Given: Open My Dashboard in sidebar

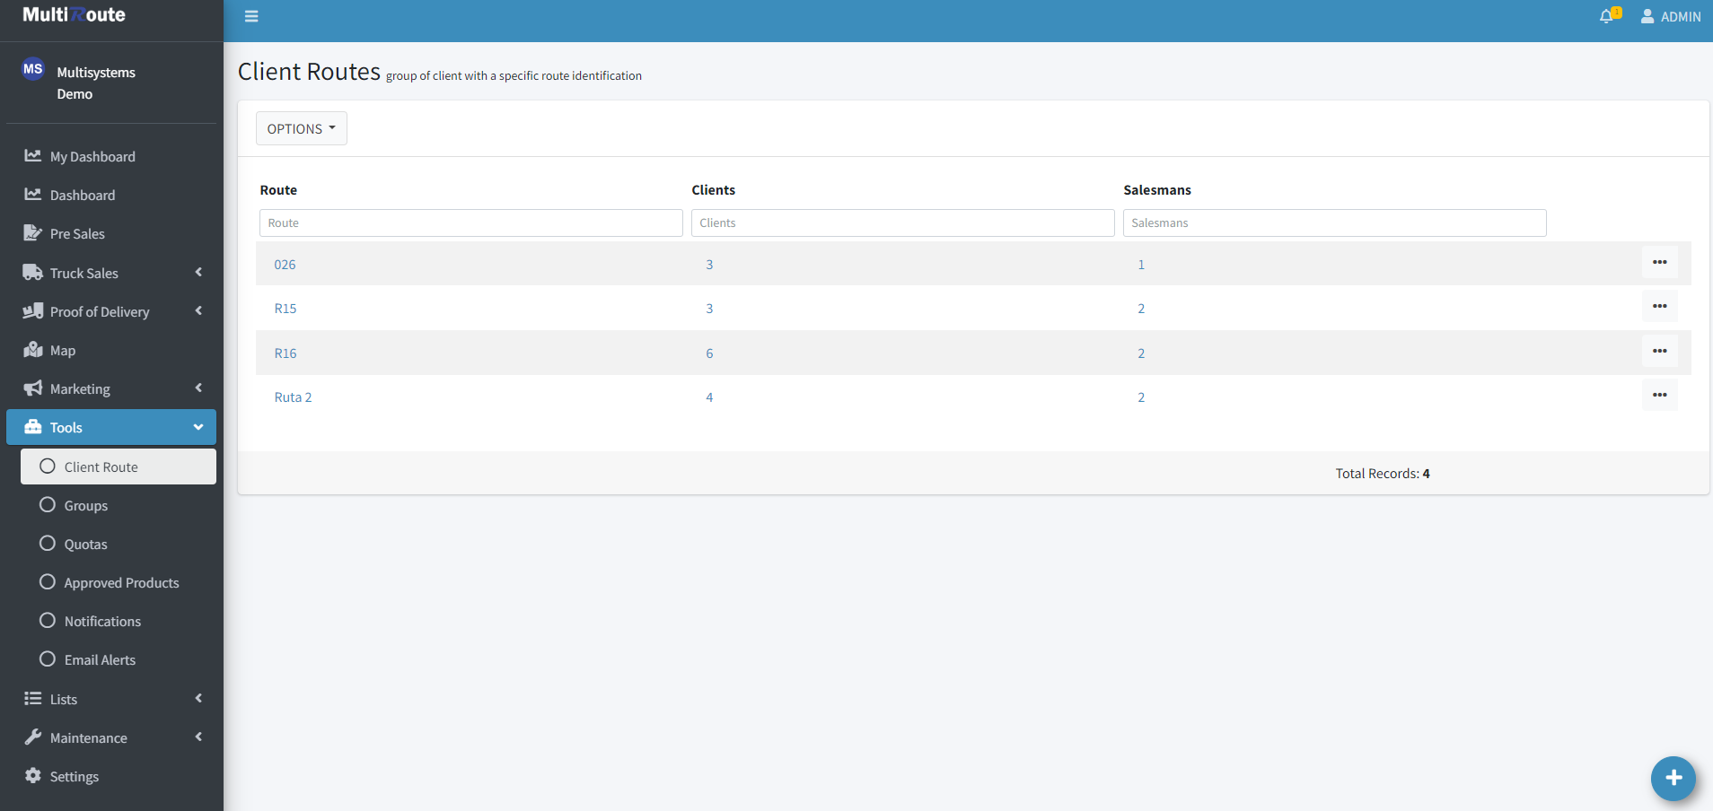Looking at the screenshot, I should [92, 157].
